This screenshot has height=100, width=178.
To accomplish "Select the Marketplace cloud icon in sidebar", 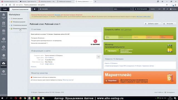I will coord(4,63).
